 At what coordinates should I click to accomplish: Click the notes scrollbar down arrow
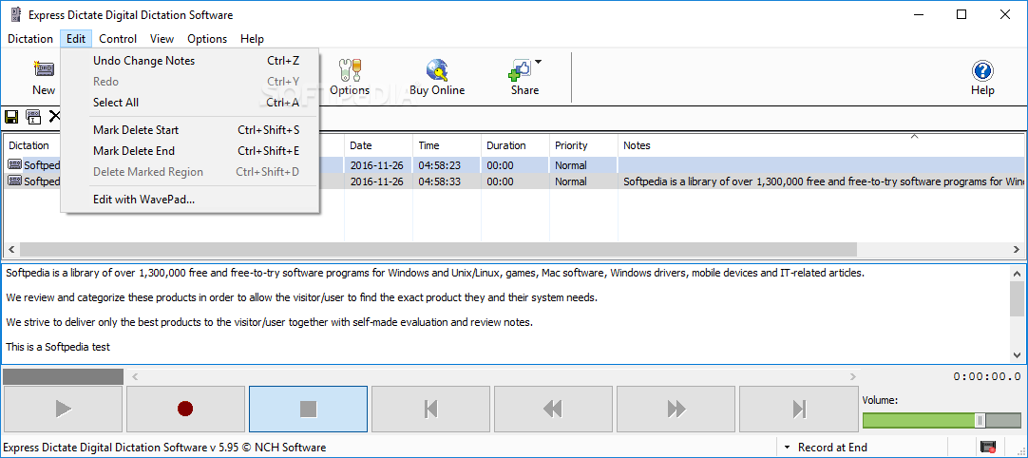tap(1017, 355)
